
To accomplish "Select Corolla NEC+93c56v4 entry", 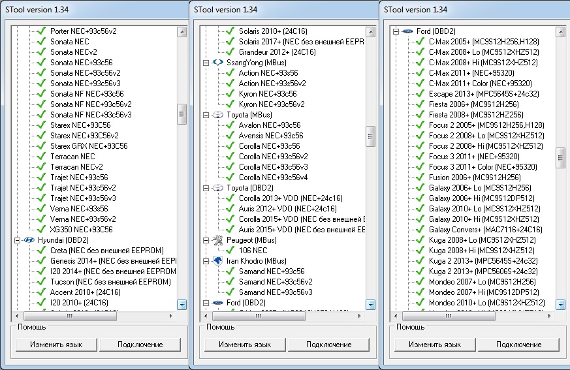I will pos(273,177).
